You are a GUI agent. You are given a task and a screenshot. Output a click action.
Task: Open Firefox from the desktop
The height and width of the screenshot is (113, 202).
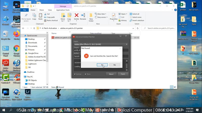click(17, 34)
